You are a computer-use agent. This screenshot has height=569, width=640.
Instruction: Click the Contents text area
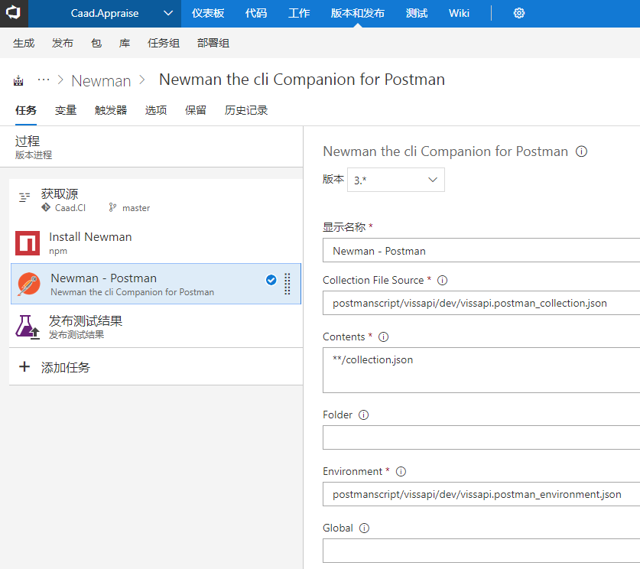click(481, 370)
